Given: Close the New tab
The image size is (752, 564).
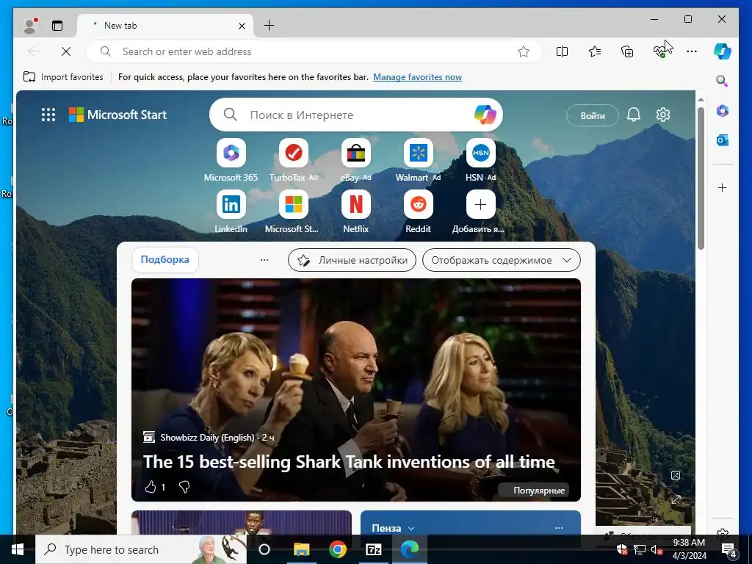Looking at the screenshot, I should [242, 26].
